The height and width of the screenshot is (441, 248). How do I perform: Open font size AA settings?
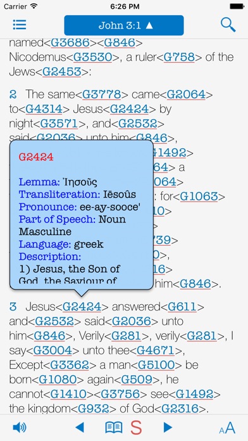227,428
